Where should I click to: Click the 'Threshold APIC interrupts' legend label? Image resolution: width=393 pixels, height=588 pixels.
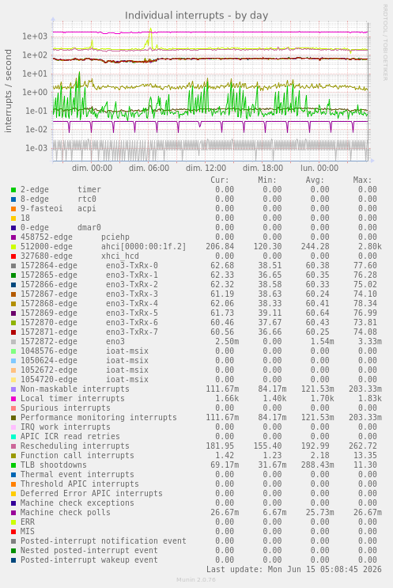pos(80,484)
